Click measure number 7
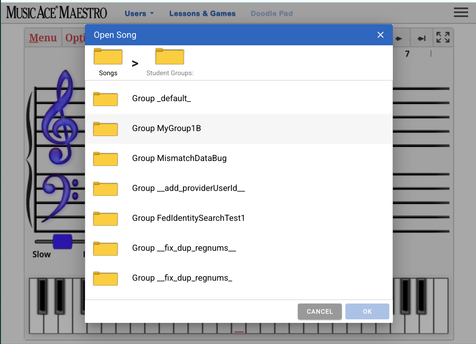This screenshot has height=344, width=476. coord(407,54)
